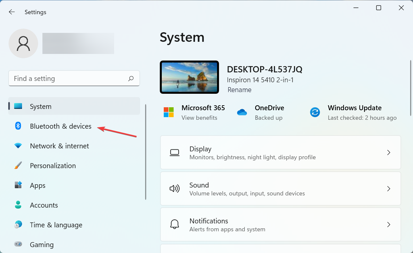Click the main content scrollbar

point(410,88)
